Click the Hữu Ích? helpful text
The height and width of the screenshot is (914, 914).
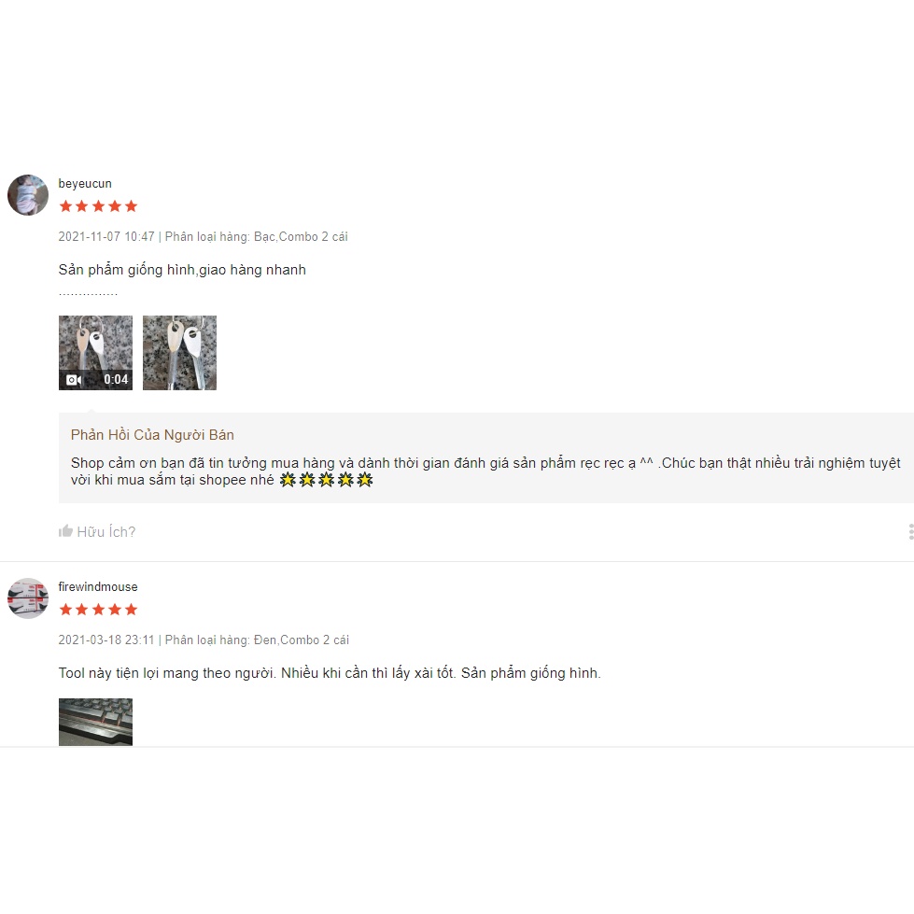coord(106,531)
